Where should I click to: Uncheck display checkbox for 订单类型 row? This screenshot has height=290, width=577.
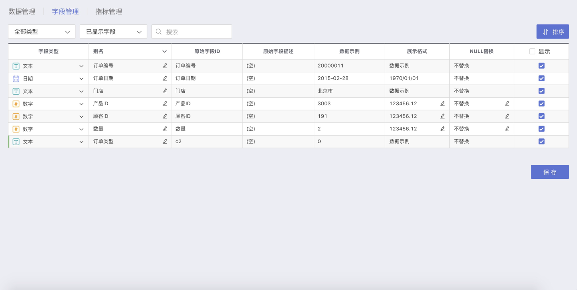(x=541, y=142)
